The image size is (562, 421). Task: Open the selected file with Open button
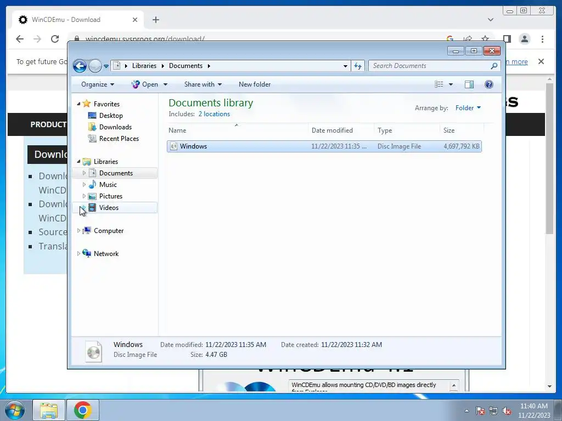coord(145,84)
